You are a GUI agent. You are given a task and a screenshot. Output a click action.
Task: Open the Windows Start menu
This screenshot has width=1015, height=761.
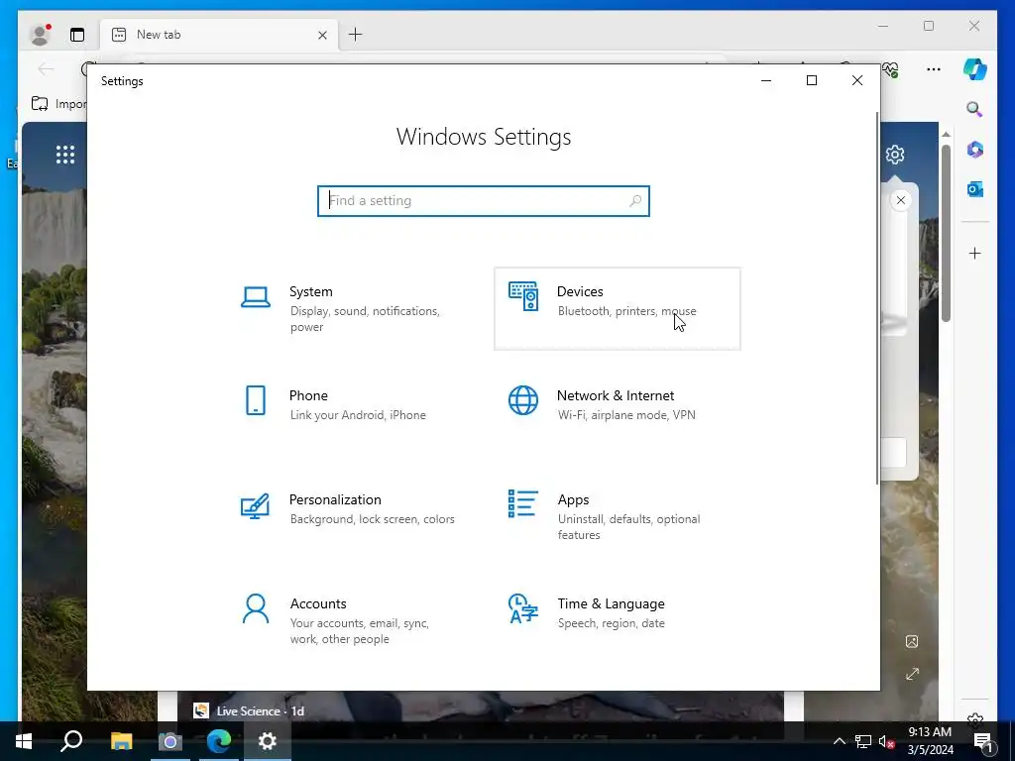coord(24,741)
